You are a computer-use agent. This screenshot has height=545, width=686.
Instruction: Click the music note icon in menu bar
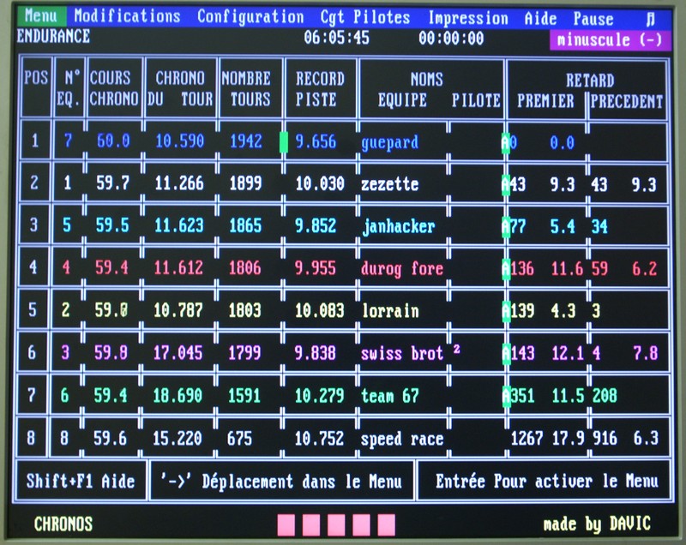[650, 18]
